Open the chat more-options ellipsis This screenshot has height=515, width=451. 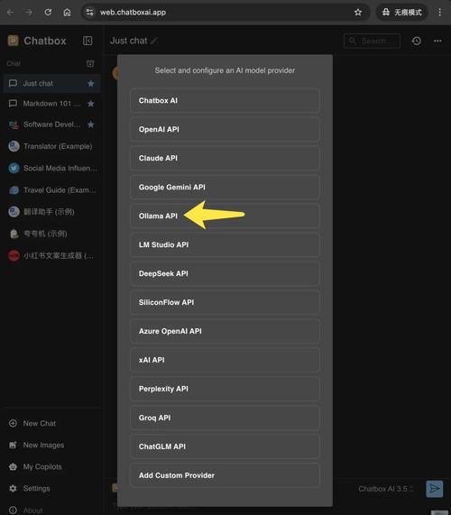(x=437, y=41)
